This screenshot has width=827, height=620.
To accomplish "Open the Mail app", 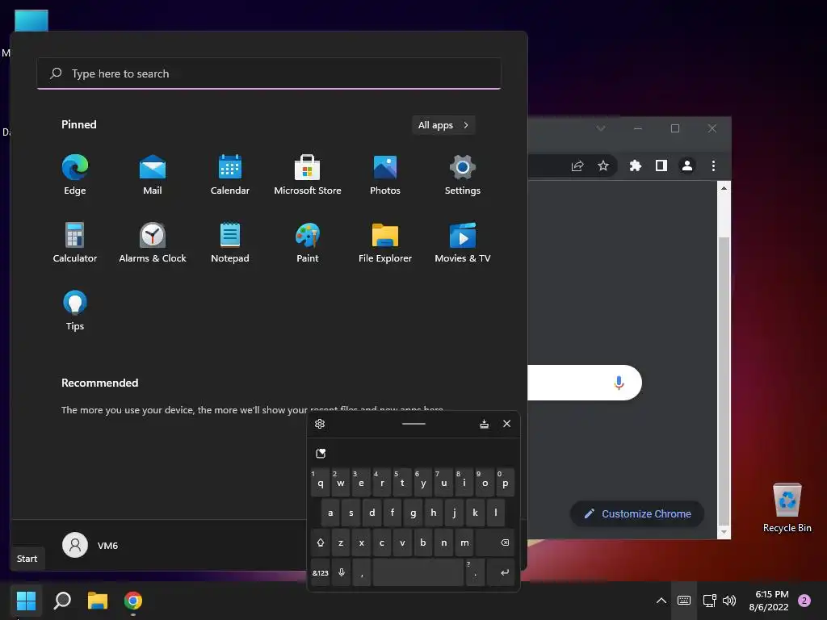I will click(x=153, y=174).
